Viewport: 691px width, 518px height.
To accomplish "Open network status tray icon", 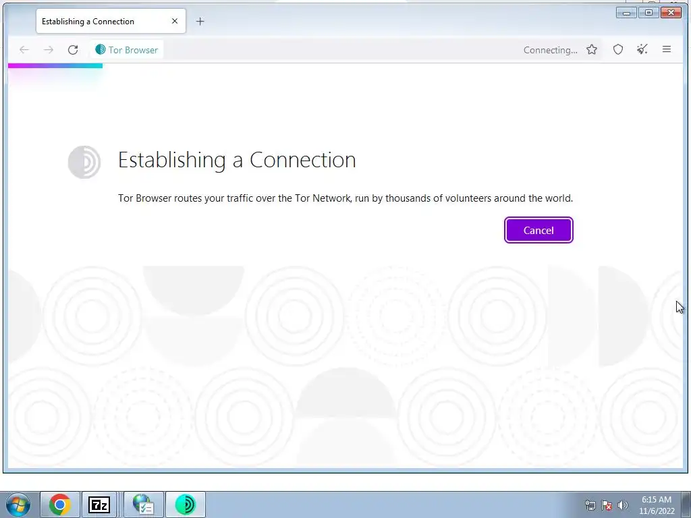I will [x=590, y=506].
